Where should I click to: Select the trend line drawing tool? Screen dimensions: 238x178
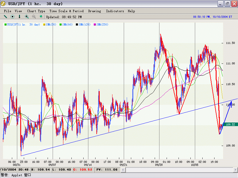pos(5,17)
